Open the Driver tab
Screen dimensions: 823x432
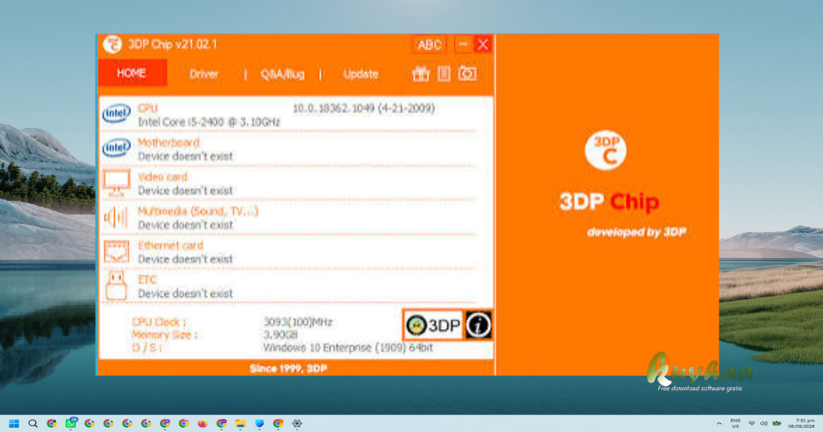pos(203,74)
